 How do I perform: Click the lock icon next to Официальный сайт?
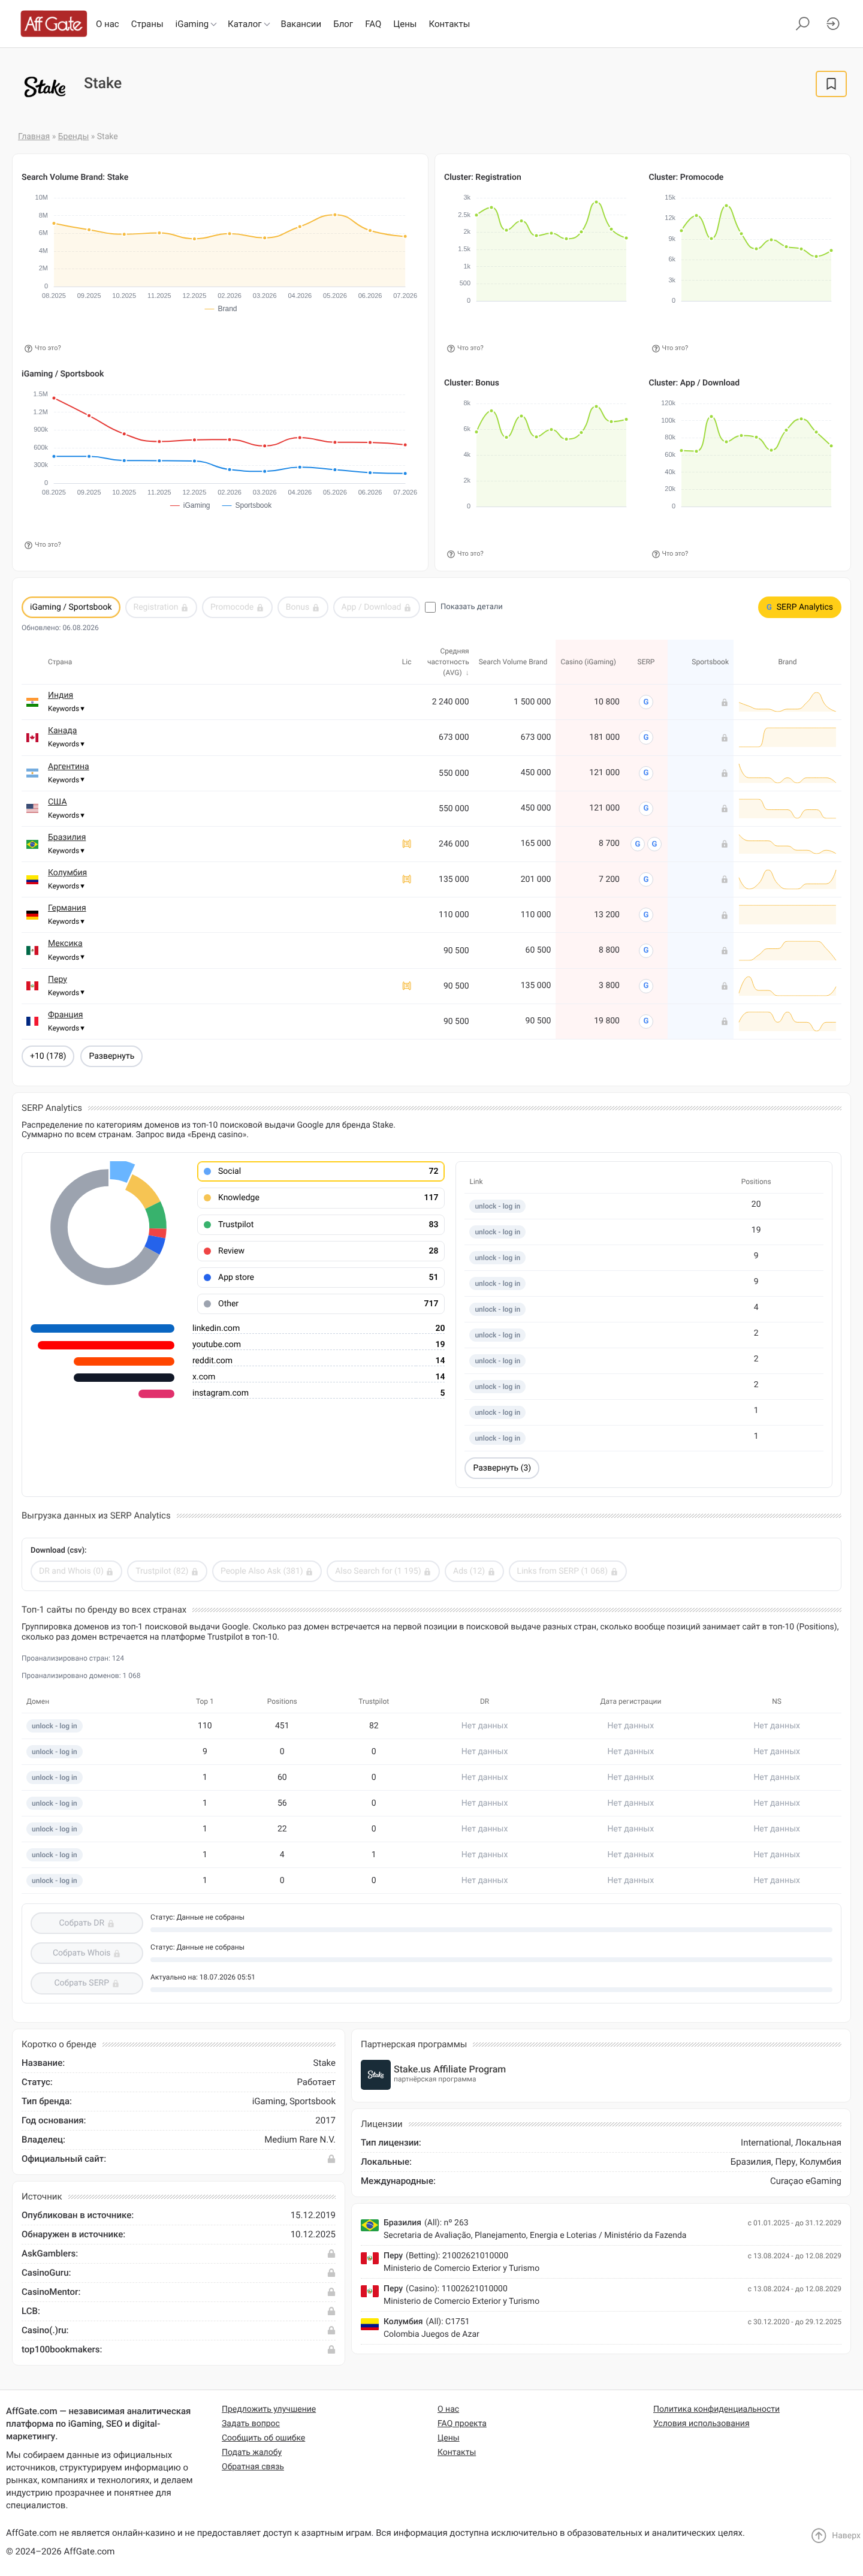[332, 2159]
